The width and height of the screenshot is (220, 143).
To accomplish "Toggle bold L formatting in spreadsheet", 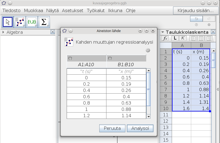I will (x=175, y=38).
